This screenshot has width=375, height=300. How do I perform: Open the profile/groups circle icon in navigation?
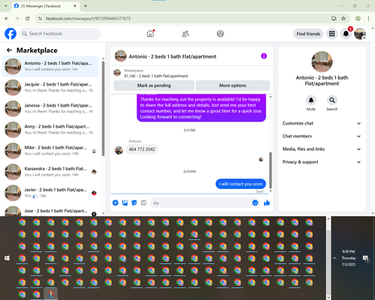[x=220, y=34]
